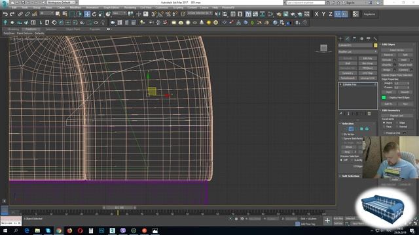Image resolution: width=419 pixels, height=235 pixels.
Task: Tick the Preserve UVs checkbox
Action: click(x=384, y=133)
